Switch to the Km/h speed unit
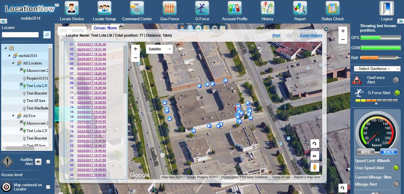404x194 pixels. coord(388,152)
